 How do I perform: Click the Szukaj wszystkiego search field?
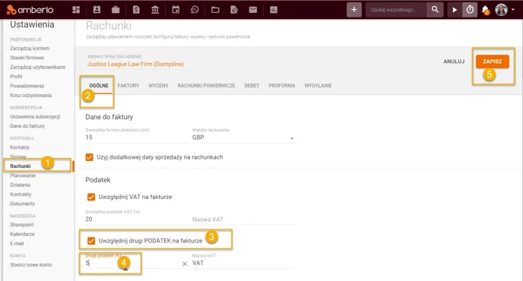396,10
